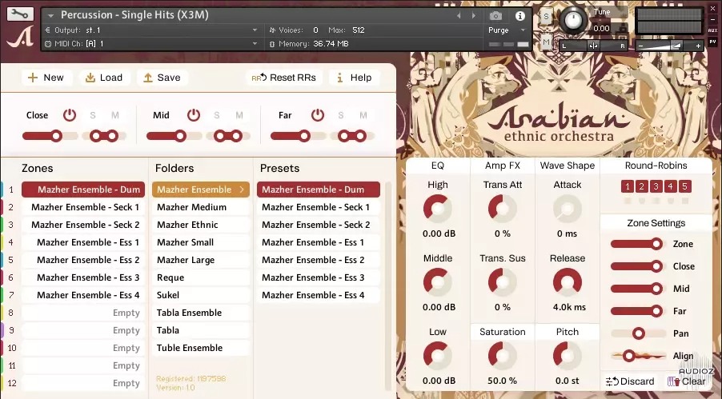Click Reset RRs button
The image size is (722, 399).
click(283, 78)
